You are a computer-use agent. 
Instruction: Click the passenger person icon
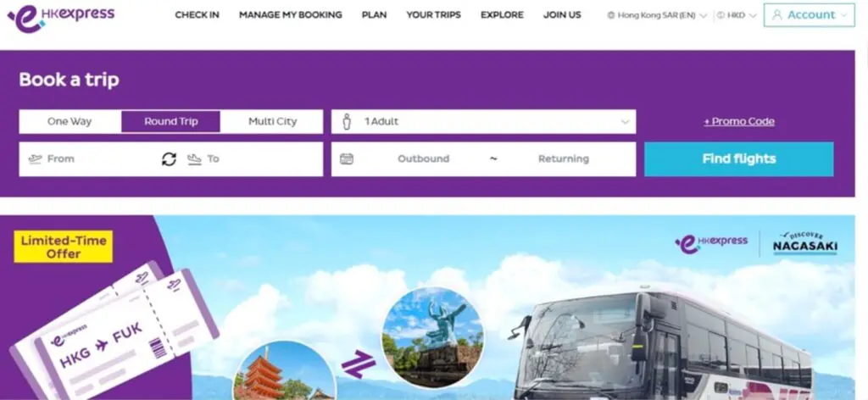point(347,122)
